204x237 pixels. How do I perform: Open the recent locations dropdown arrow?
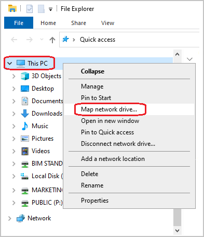click(42, 40)
